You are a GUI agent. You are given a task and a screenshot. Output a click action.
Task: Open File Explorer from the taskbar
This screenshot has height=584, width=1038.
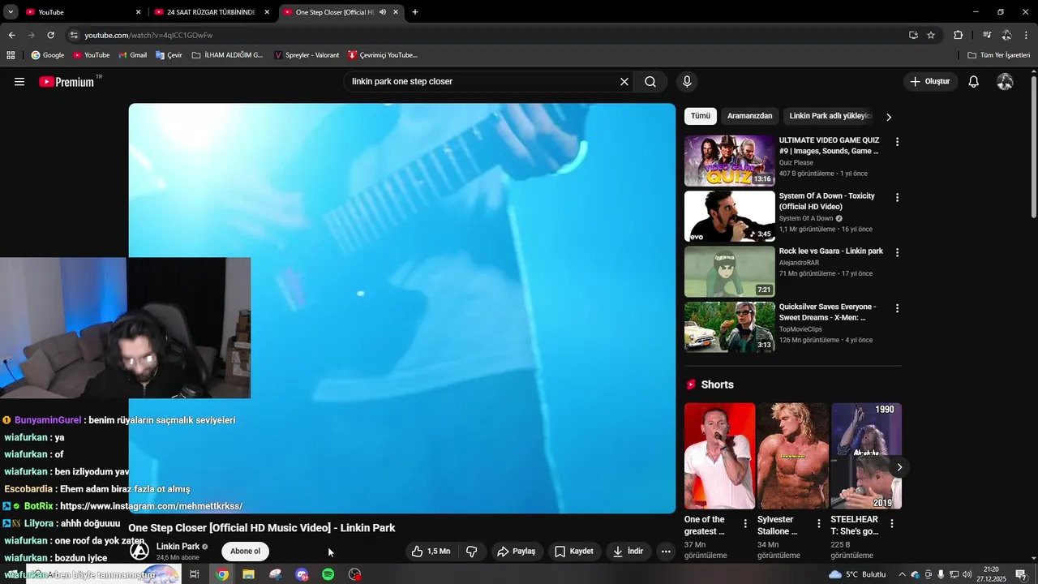[x=249, y=574]
